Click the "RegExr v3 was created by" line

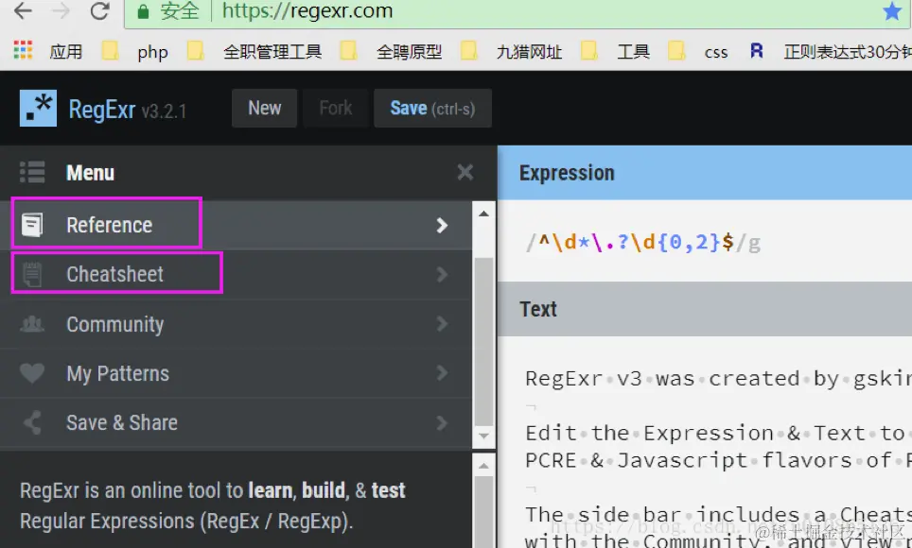pos(718,379)
